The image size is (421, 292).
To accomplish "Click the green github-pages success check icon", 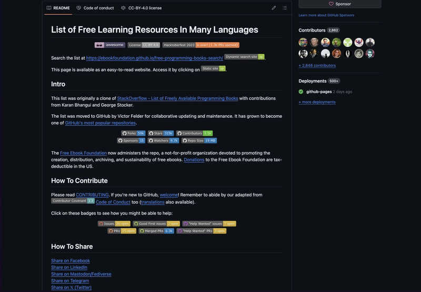I will click(x=300, y=92).
